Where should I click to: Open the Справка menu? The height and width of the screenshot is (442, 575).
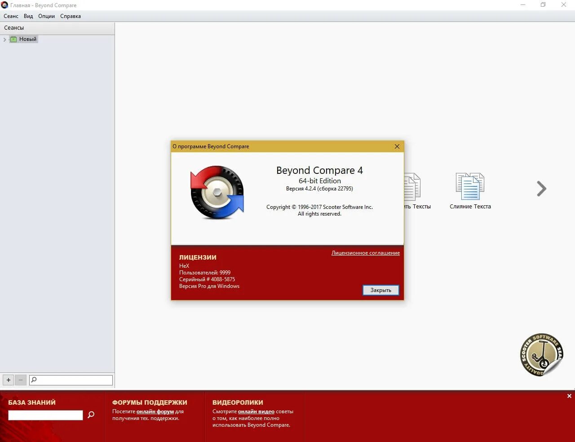(71, 16)
